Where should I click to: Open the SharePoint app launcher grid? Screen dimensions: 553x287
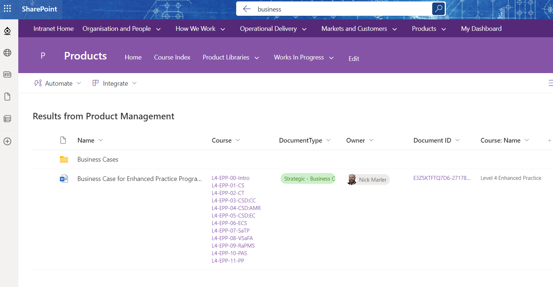pyautogui.click(x=7, y=9)
